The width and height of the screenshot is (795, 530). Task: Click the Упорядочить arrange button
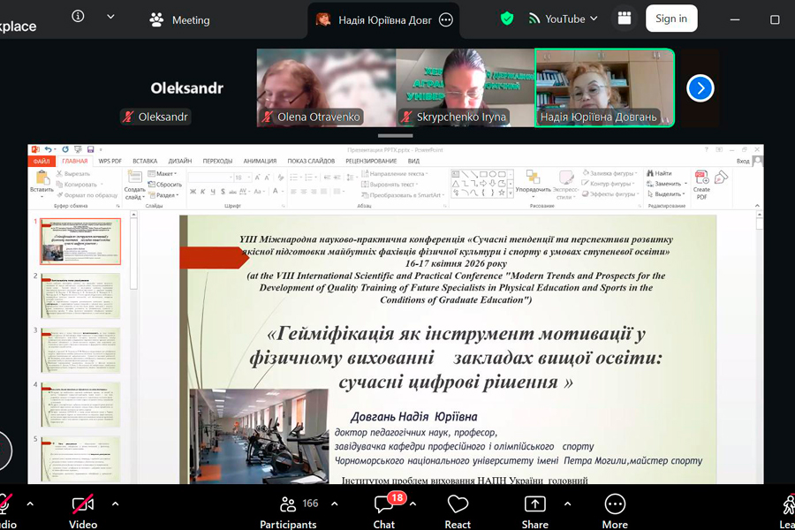[533, 183]
